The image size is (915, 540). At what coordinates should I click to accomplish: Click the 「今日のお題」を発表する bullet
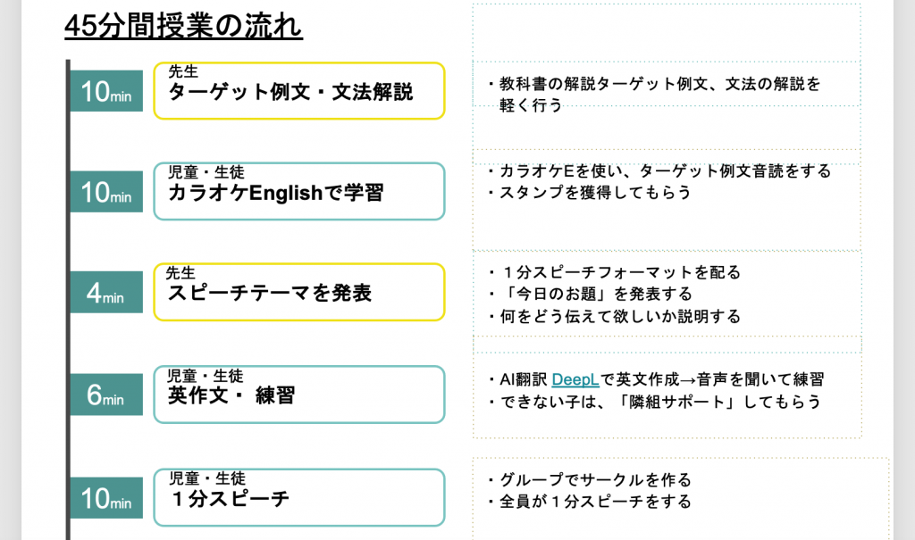coord(590,294)
